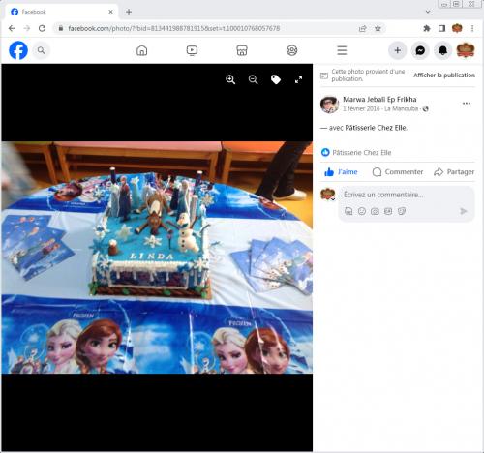Click the Facebook logo

[x=18, y=50]
